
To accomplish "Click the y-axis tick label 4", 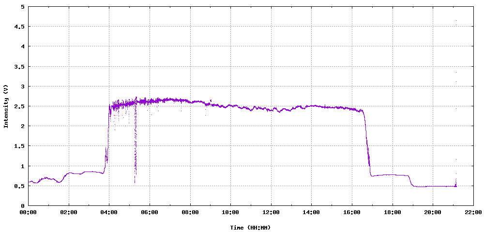I will pyautogui.click(x=23, y=46).
